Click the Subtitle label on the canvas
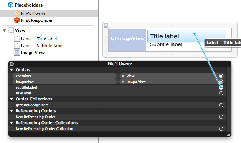The width and height of the screenshot is (241, 143). 166,45
